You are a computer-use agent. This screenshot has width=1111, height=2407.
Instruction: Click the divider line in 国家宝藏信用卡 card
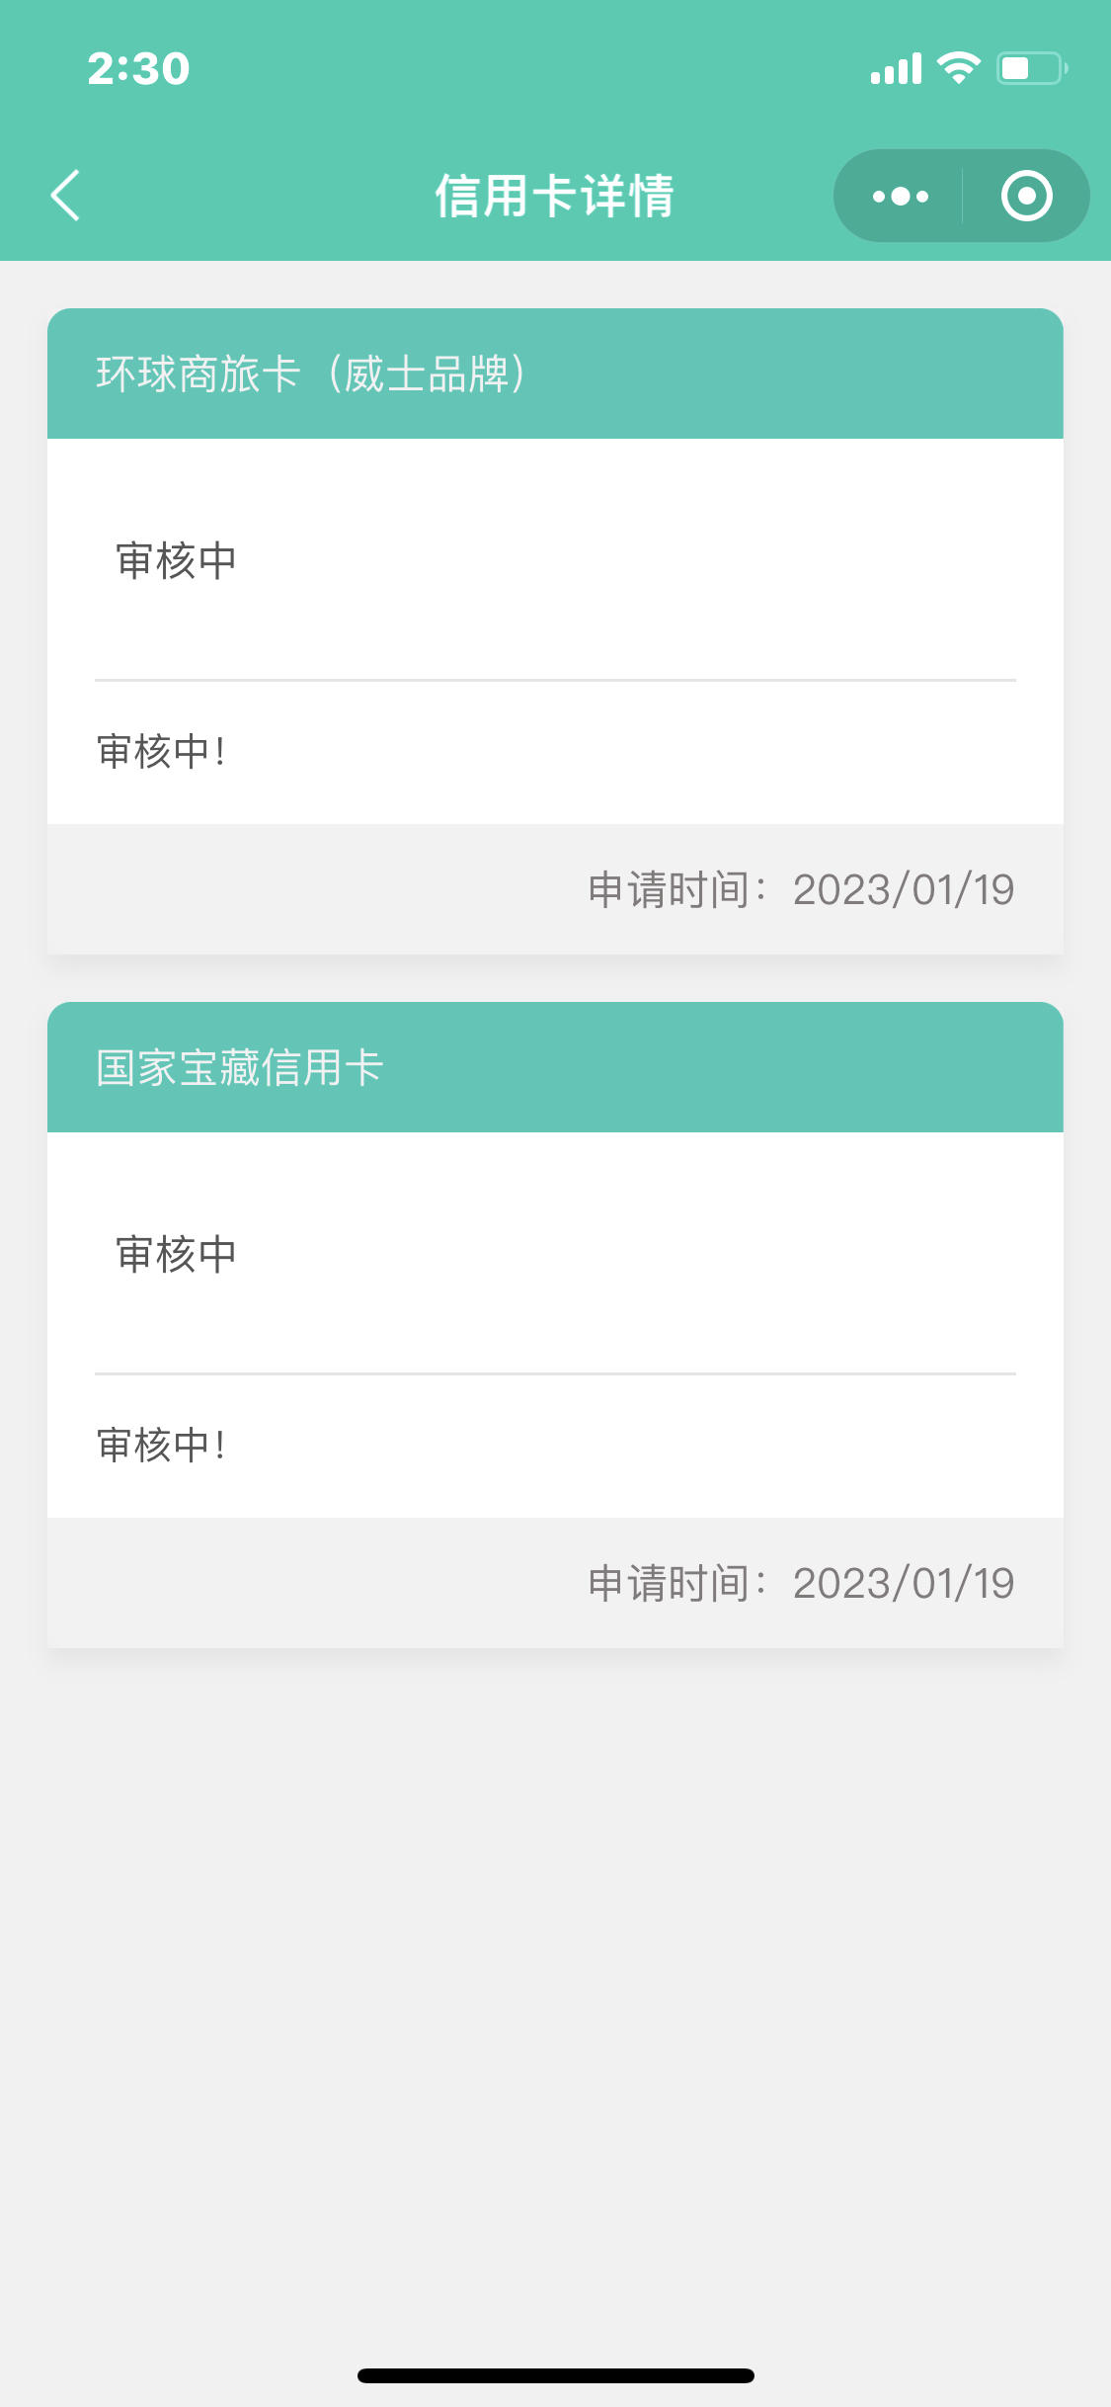click(x=555, y=1373)
